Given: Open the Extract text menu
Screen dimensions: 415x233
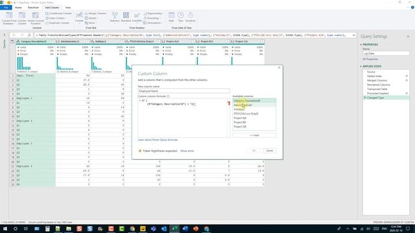Looking at the screenshot, I should (x=91, y=18).
